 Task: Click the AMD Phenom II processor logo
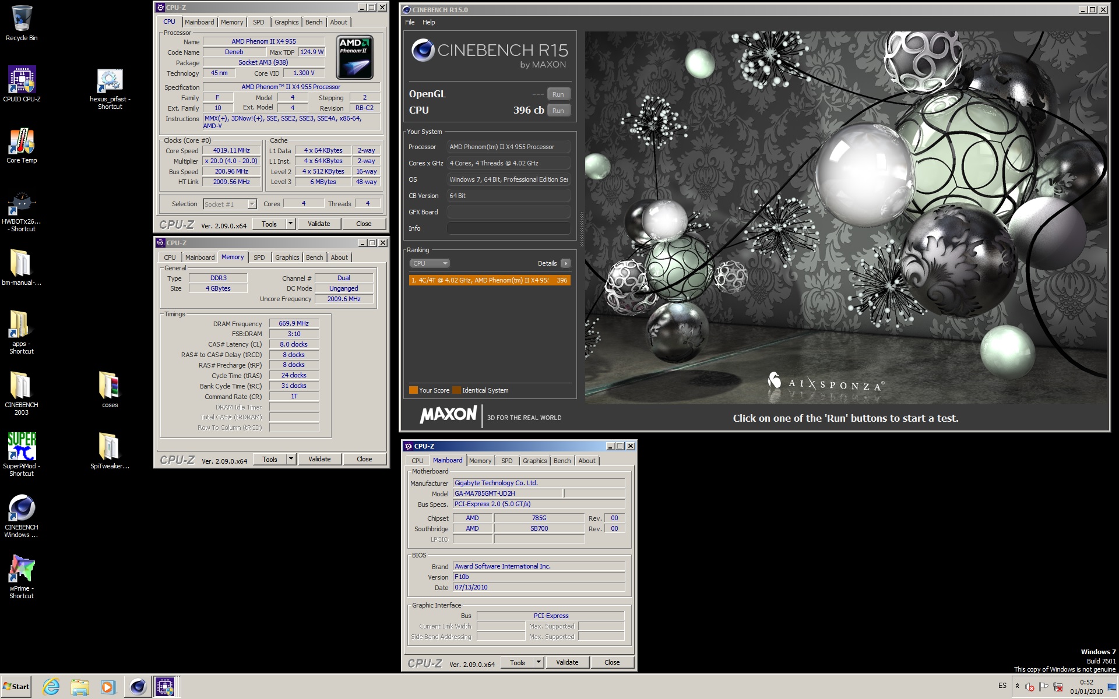355,58
